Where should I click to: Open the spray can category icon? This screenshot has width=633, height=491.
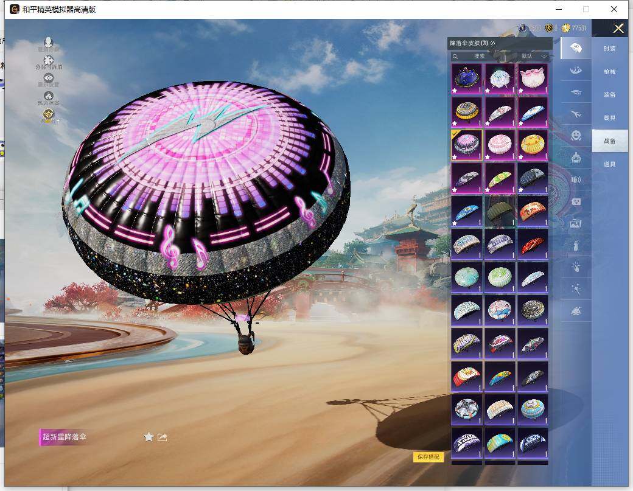coord(576,245)
